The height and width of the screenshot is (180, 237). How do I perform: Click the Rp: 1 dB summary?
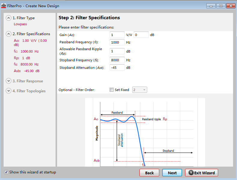22,58
